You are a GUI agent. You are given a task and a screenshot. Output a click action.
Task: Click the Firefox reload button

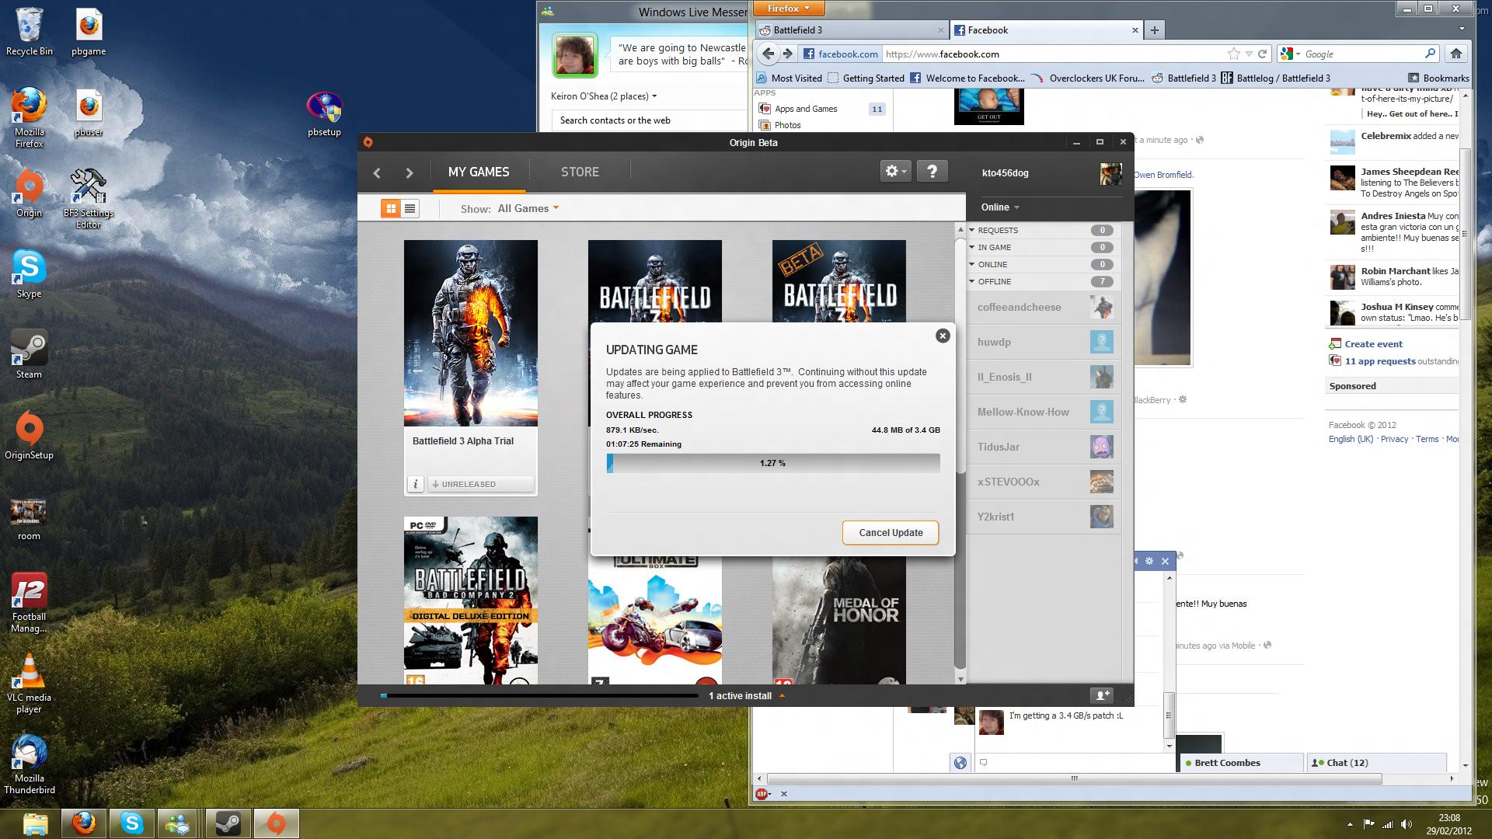point(1263,54)
